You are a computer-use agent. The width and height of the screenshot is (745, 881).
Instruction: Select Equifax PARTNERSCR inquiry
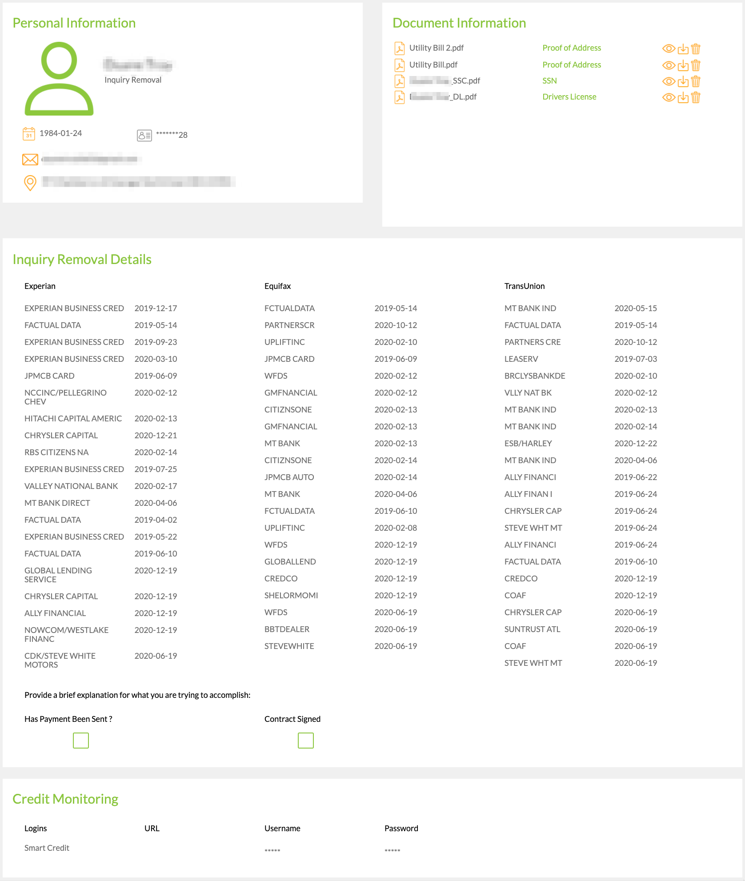tap(289, 325)
